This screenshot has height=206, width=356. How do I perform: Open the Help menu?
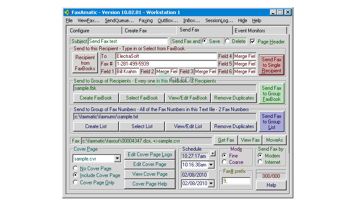(256, 21)
